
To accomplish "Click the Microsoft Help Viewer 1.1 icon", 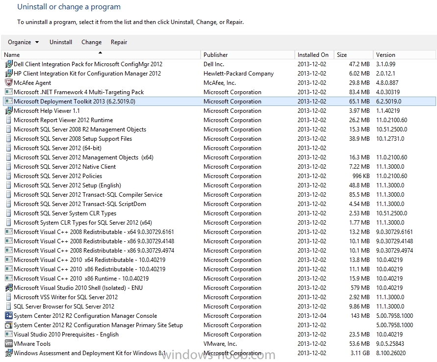I will coord(9,111).
